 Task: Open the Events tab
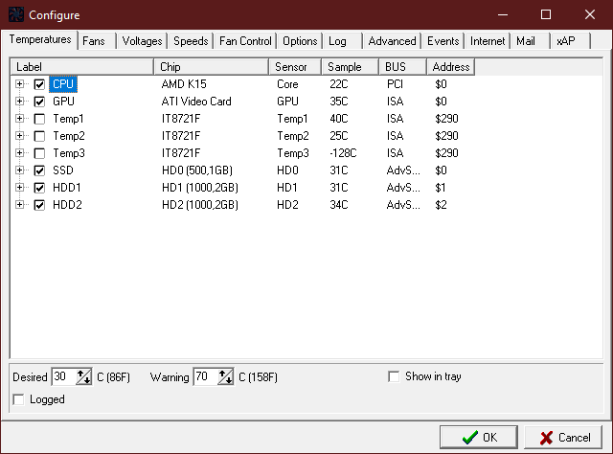pos(443,41)
